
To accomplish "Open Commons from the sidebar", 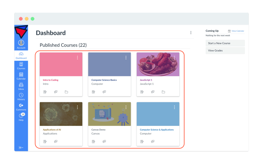I will [x=21, y=107].
